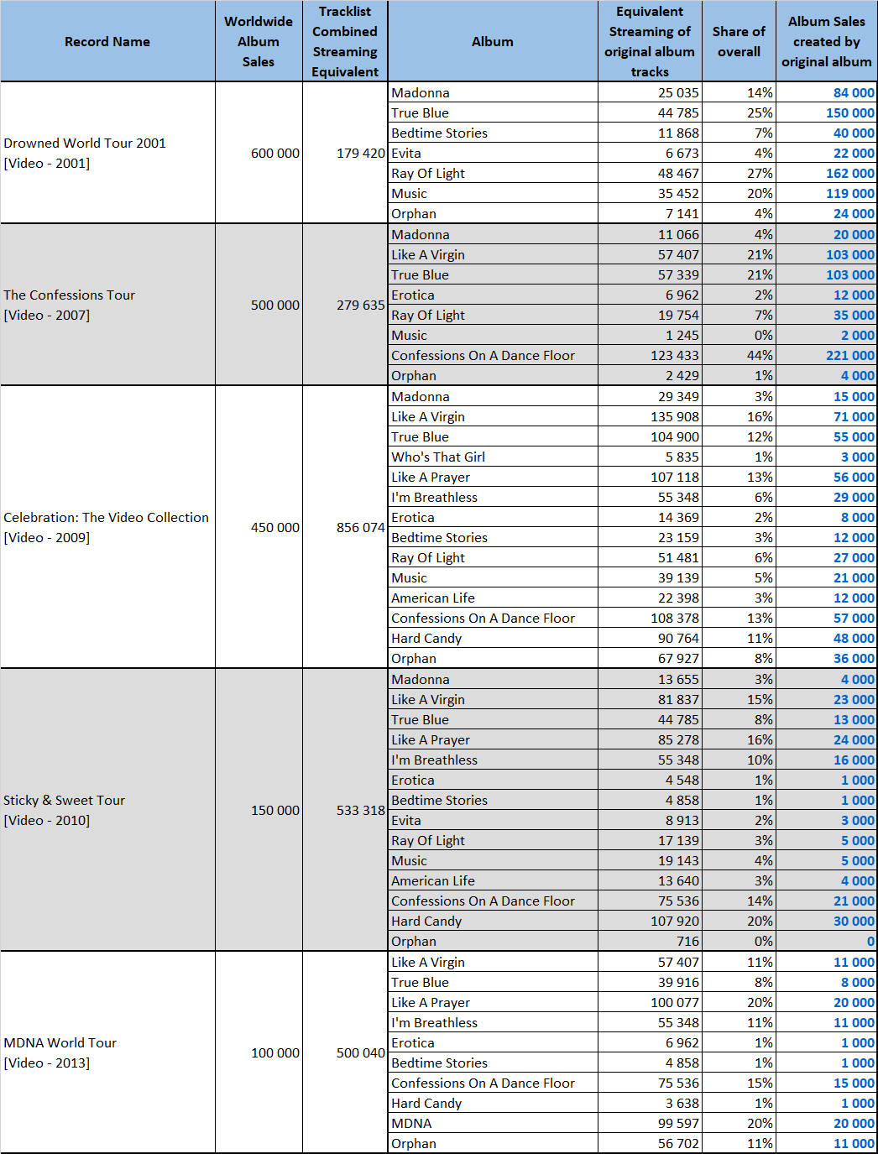878x1154 pixels.
Task: Click the streaming value 7 141
Action: [650, 213]
